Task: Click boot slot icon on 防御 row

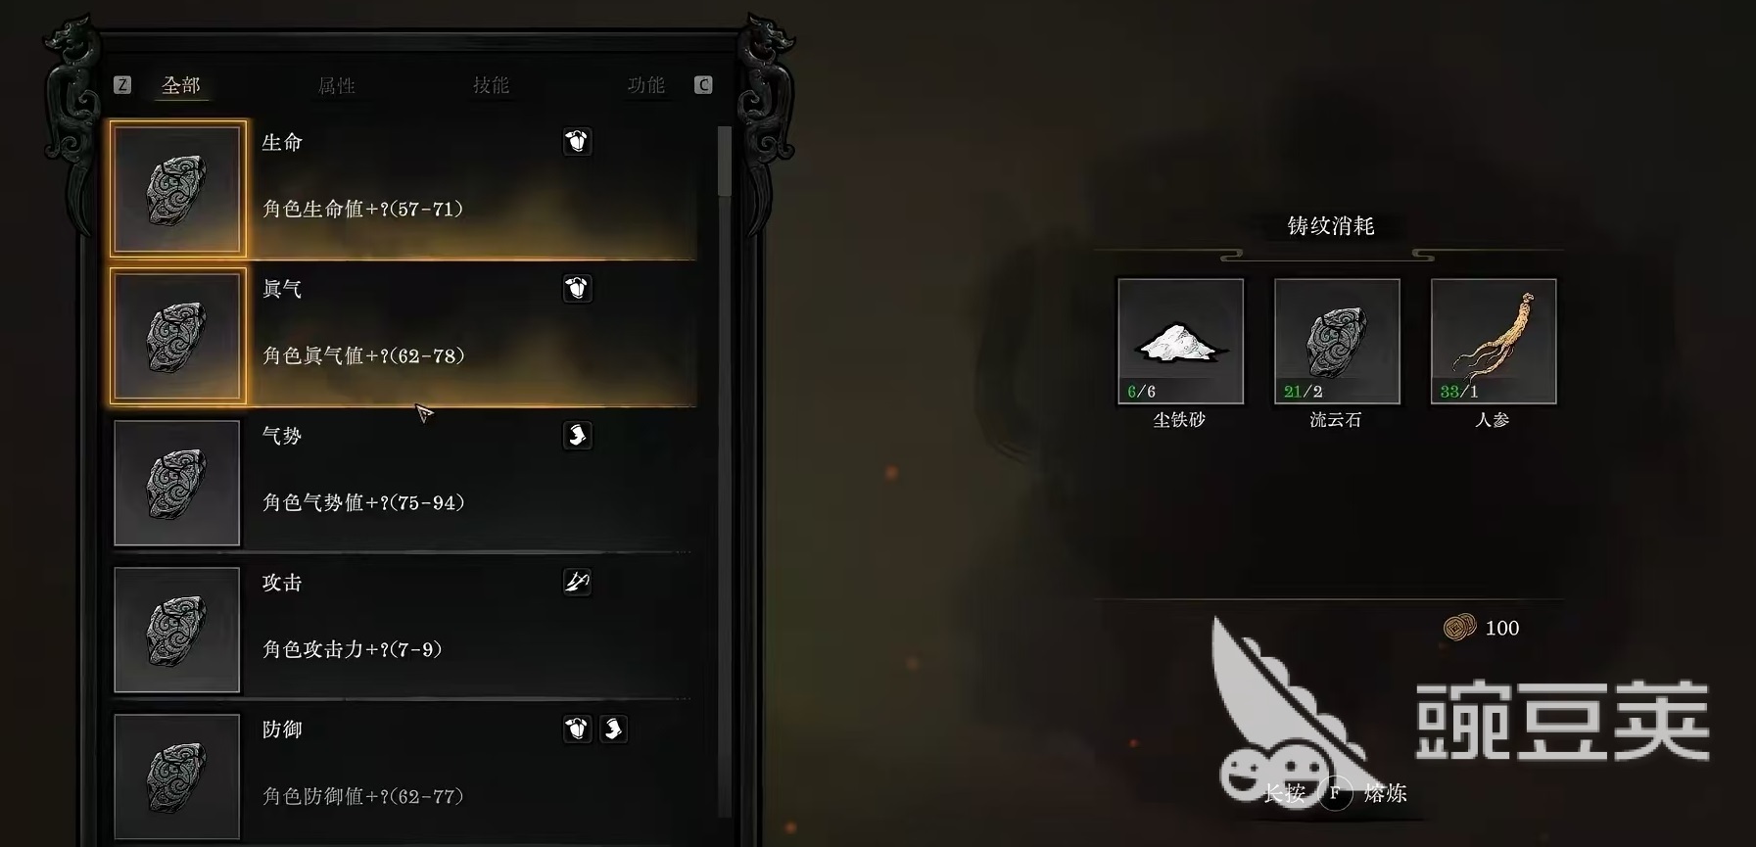Action: tap(613, 729)
